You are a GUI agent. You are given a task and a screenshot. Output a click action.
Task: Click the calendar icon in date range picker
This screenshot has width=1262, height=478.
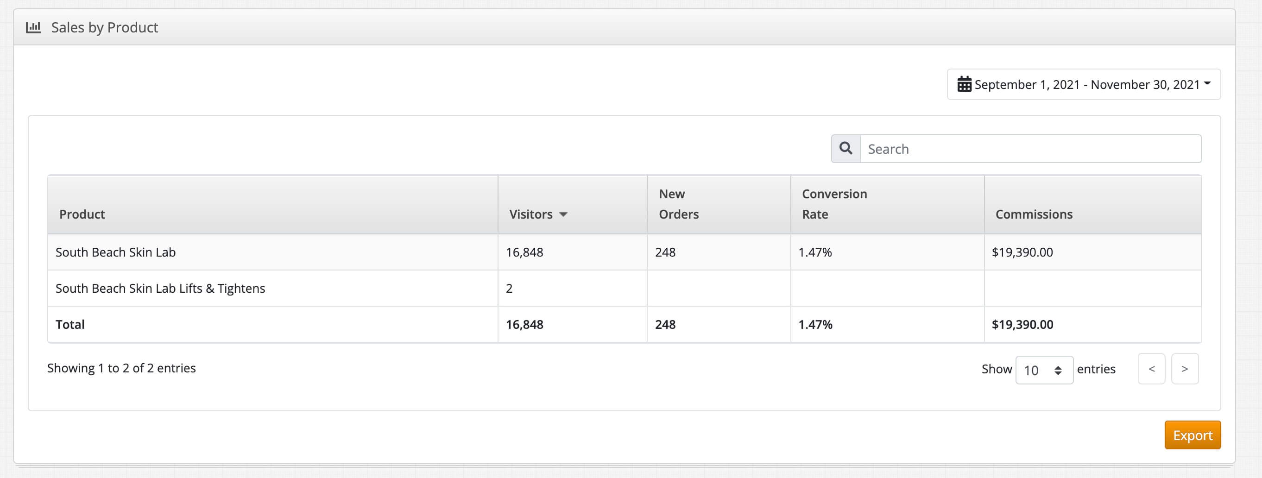[x=964, y=84]
